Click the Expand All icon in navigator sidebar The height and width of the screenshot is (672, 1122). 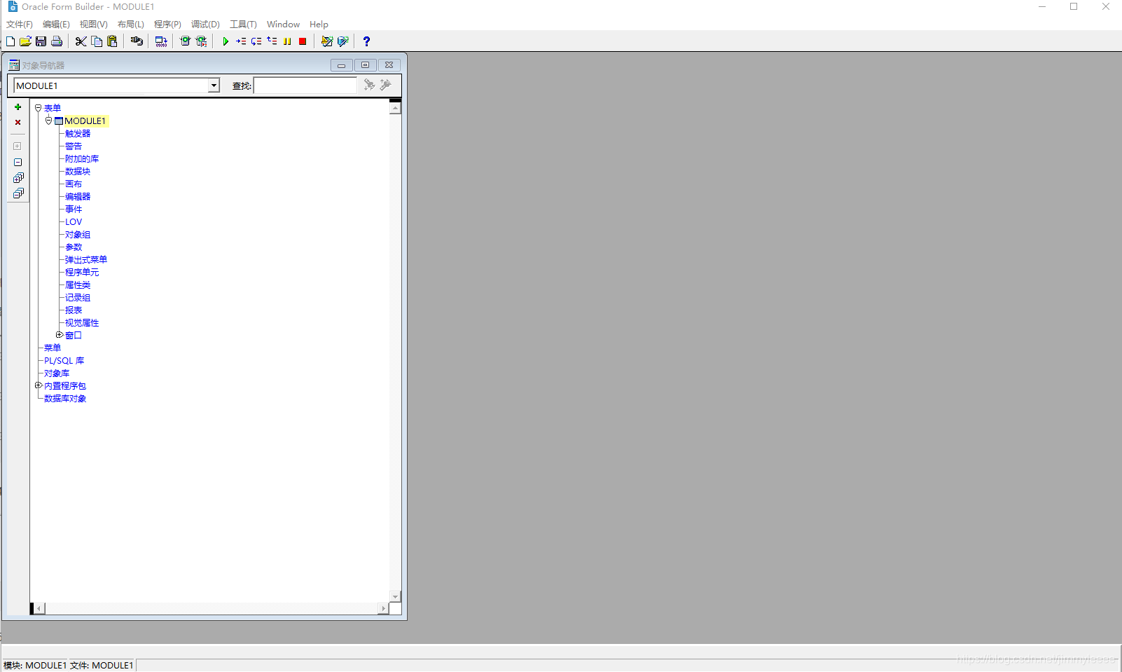18,177
